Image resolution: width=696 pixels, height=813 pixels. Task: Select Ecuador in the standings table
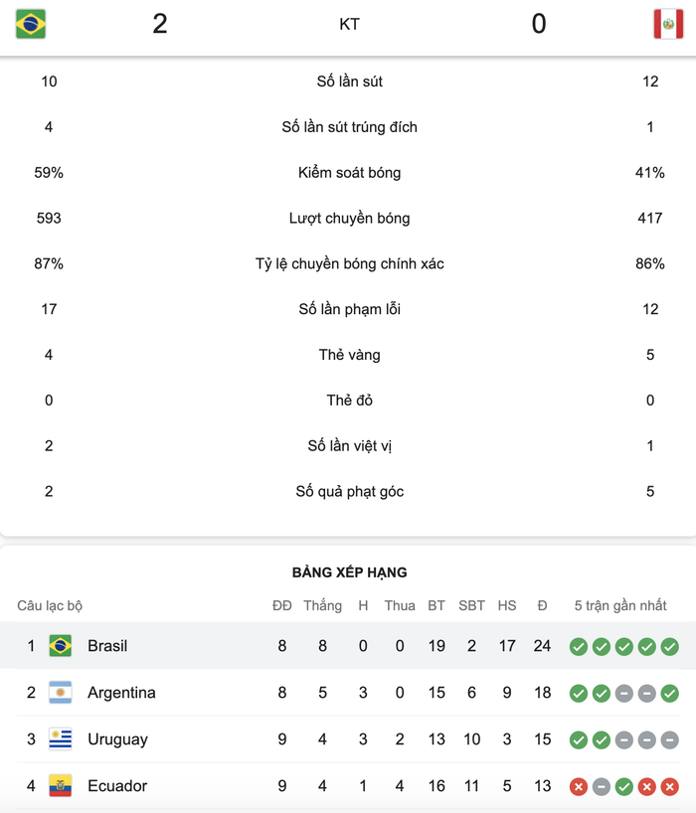coord(348,786)
